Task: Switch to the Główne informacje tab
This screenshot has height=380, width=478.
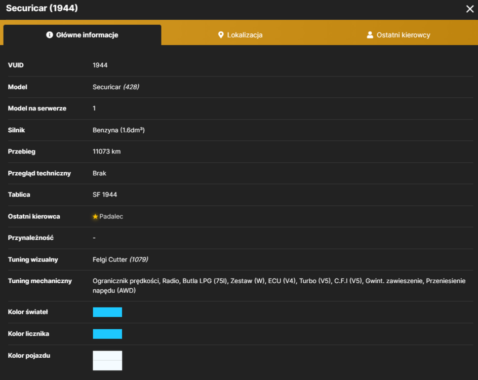Action: [x=83, y=35]
